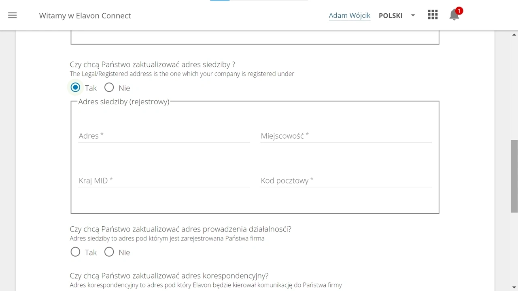Expand the POLSKI language dropdown arrow
518x291 pixels.
point(413,15)
